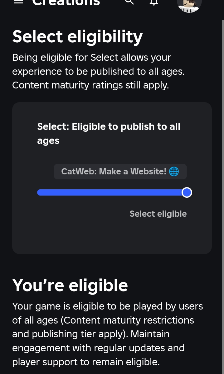Click the Creations header title
The height and width of the screenshot is (374, 224).
pyautogui.click(x=66, y=2)
